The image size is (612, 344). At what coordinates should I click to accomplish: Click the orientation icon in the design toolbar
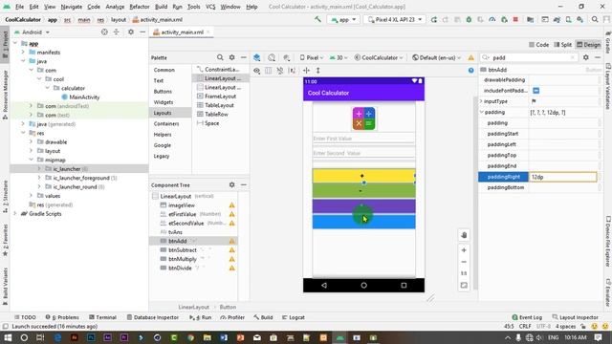coord(272,57)
